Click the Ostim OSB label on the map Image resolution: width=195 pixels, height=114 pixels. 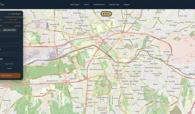(36, 21)
